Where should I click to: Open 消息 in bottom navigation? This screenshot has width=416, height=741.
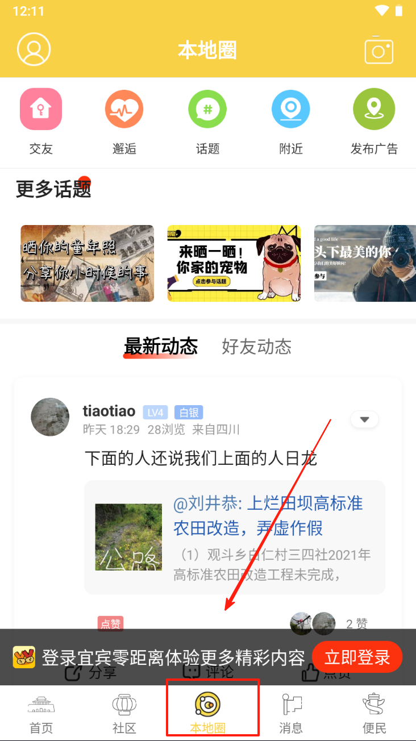tap(291, 714)
